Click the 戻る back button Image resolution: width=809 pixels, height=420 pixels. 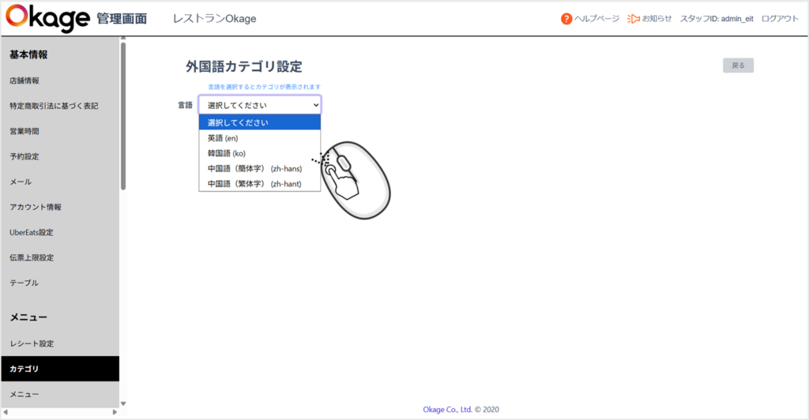[x=738, y=66]
